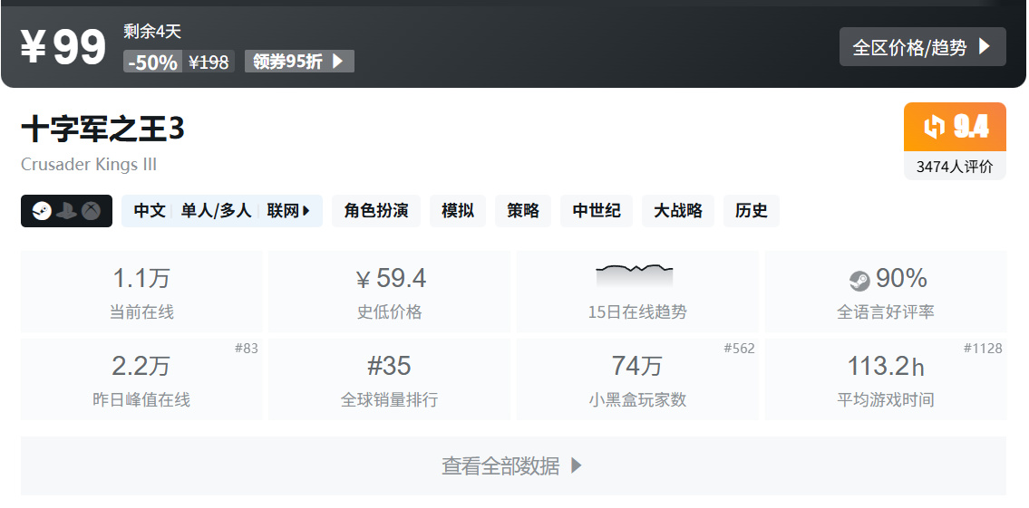Click the title 十字军之王3
The height and width of the screenshot is (508, 1029).
click(102, 129)
